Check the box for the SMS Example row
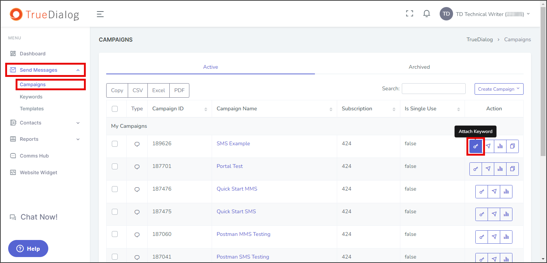The height and width of the screenshot is (263, 547). point(115,144)
